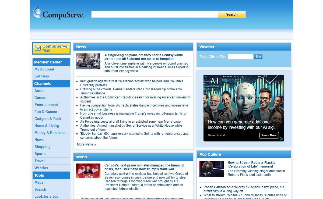This screenshot has width=323, height=199.
Task: Open Secret Service armed man story
Action: tap(131, 127)
